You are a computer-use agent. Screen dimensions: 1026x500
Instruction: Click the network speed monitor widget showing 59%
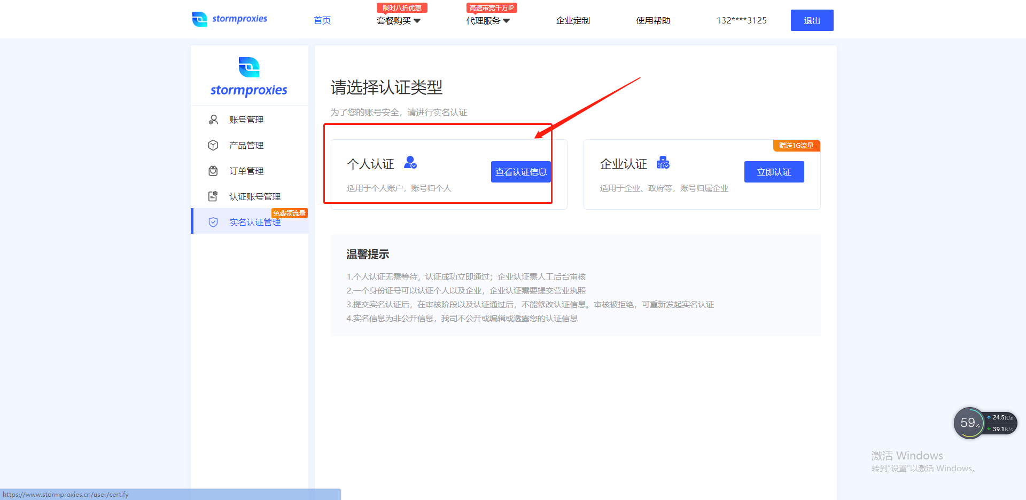(985, 423)
